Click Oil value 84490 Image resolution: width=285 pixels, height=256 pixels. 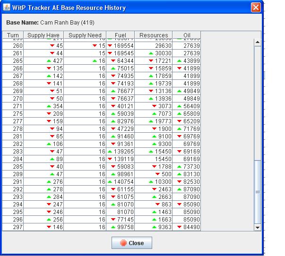coord(191,227)
